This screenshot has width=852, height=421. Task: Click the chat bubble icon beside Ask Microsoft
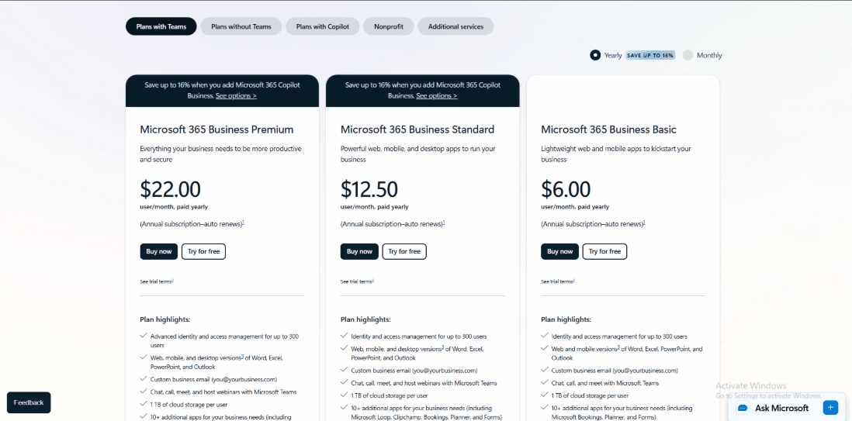743,408
